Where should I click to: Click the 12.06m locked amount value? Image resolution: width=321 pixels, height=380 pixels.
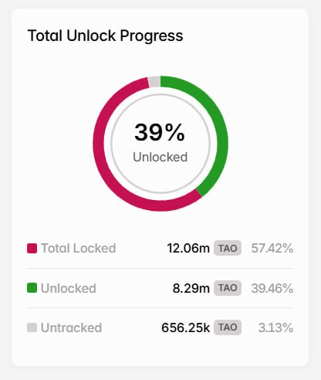(x=188, y=248)
